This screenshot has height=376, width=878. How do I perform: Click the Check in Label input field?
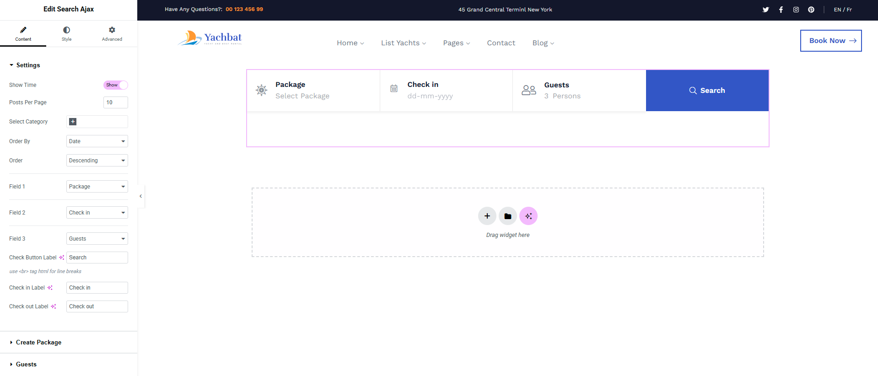(x=97, y=288)
